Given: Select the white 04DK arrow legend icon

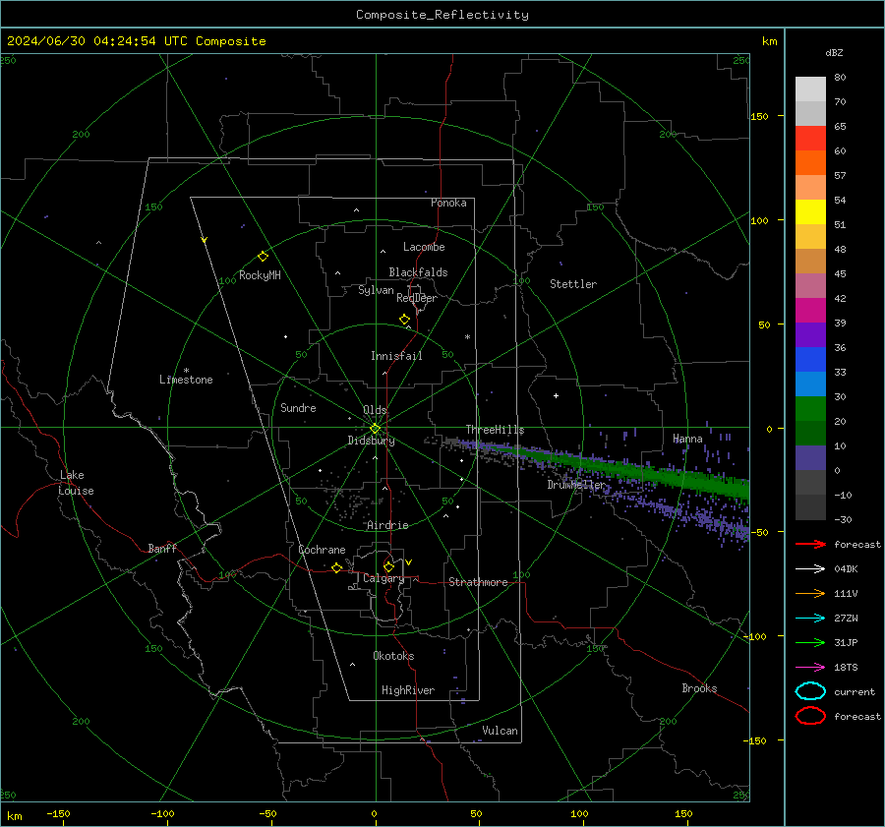Looking at the screenshot, I should pyautogui.click(x=810, y=569).
